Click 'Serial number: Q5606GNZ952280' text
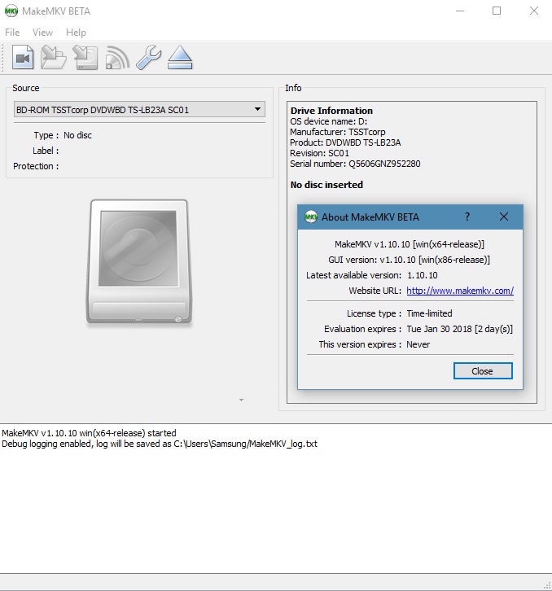 click(355, 164)
